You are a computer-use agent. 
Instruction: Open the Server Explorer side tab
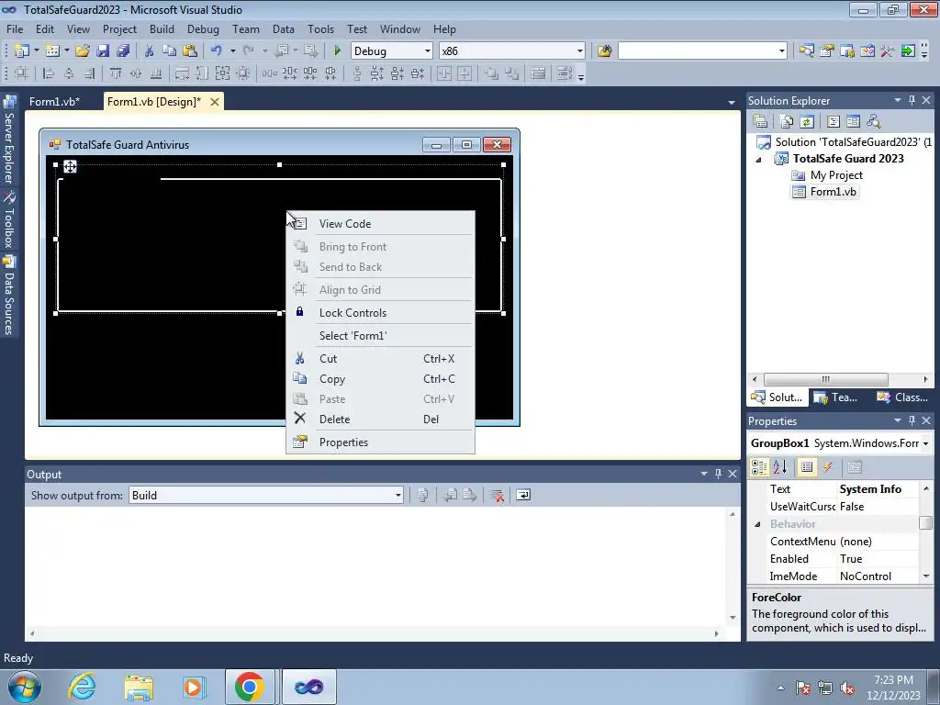click(x=9, y=140)
